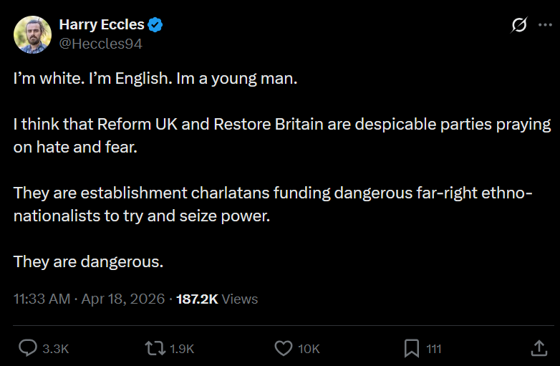Click the 1.9K reposts count
This screenshot has width=560, height=366.
point(182,349)
